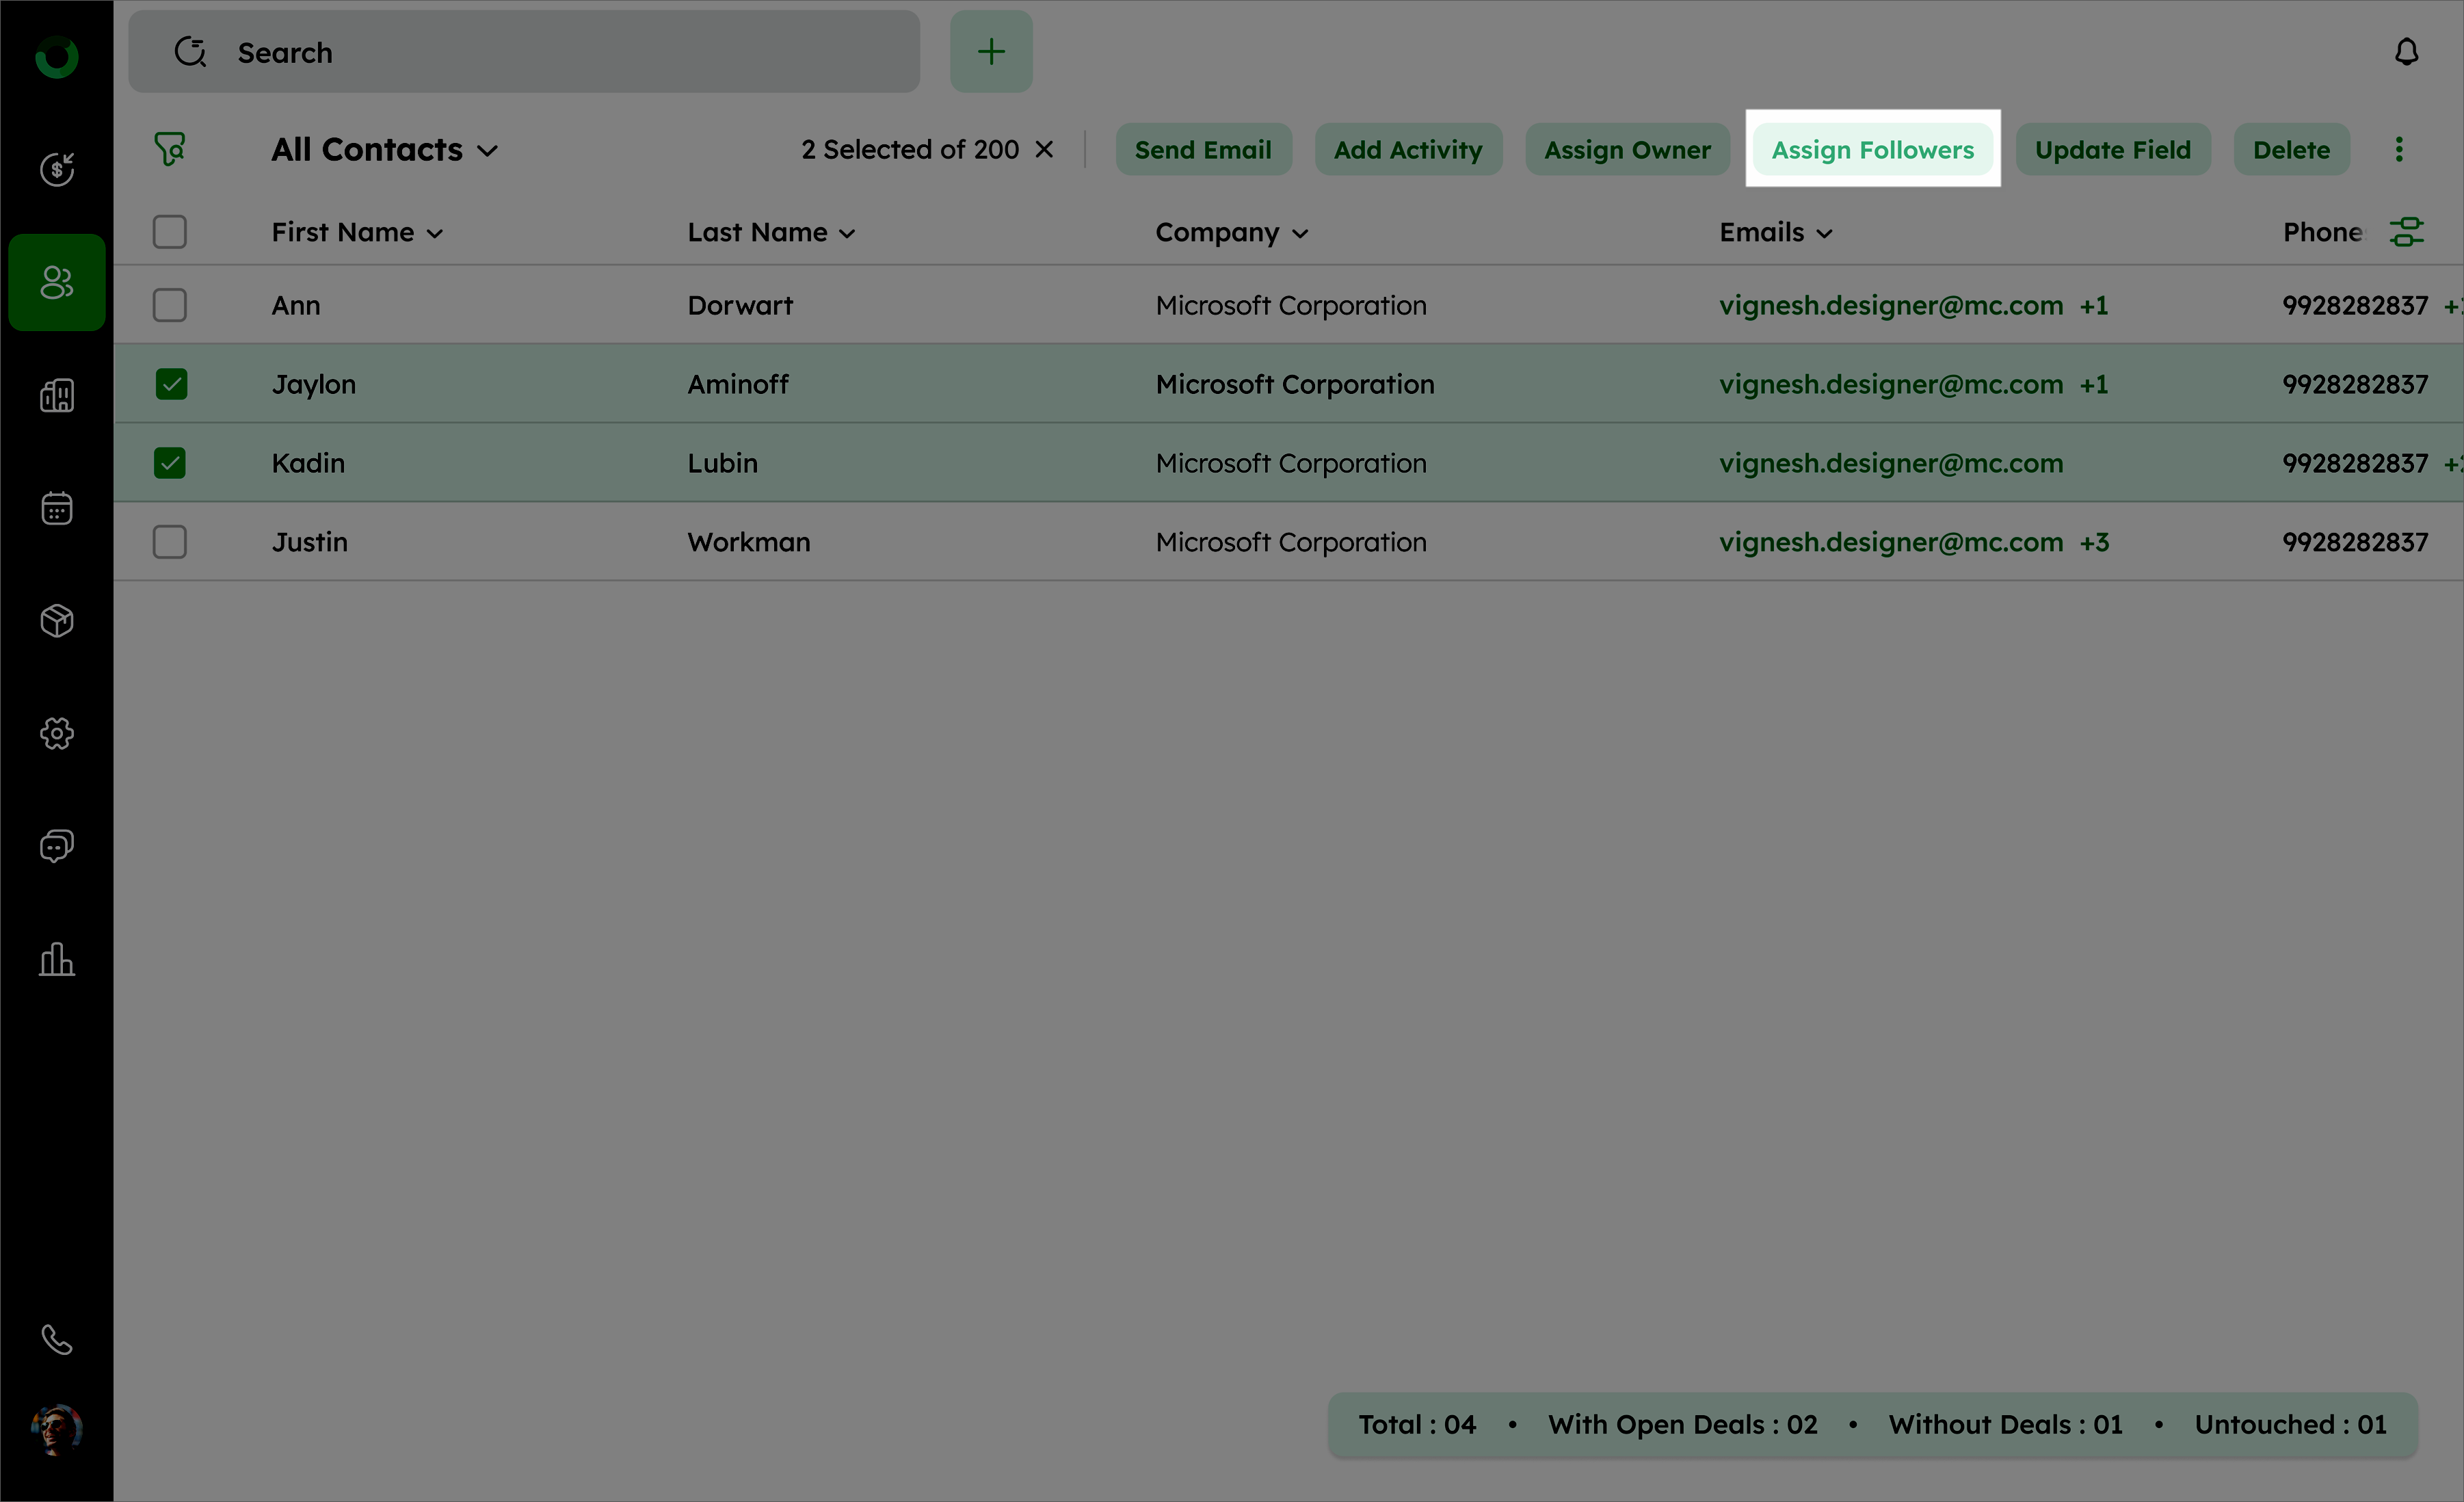This screenshot has height=1502, width=2464.
Task: Open the chat conversations icon in sidebar
Action: click(57, 846)
